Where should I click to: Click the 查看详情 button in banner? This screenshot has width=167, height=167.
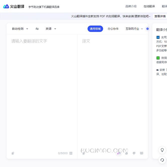(x=160, y=16)
